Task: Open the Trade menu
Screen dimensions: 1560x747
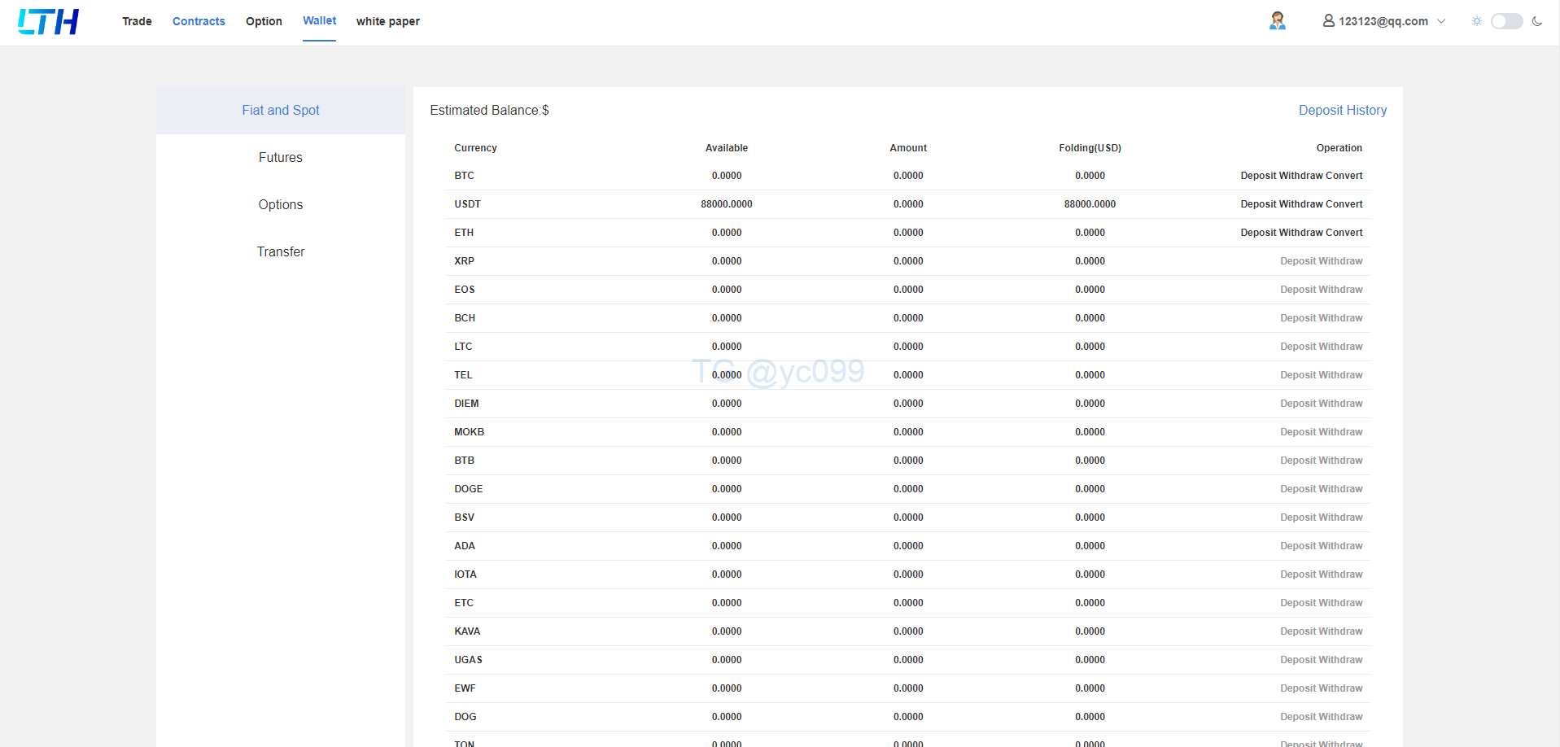Action: coord(137,21)
